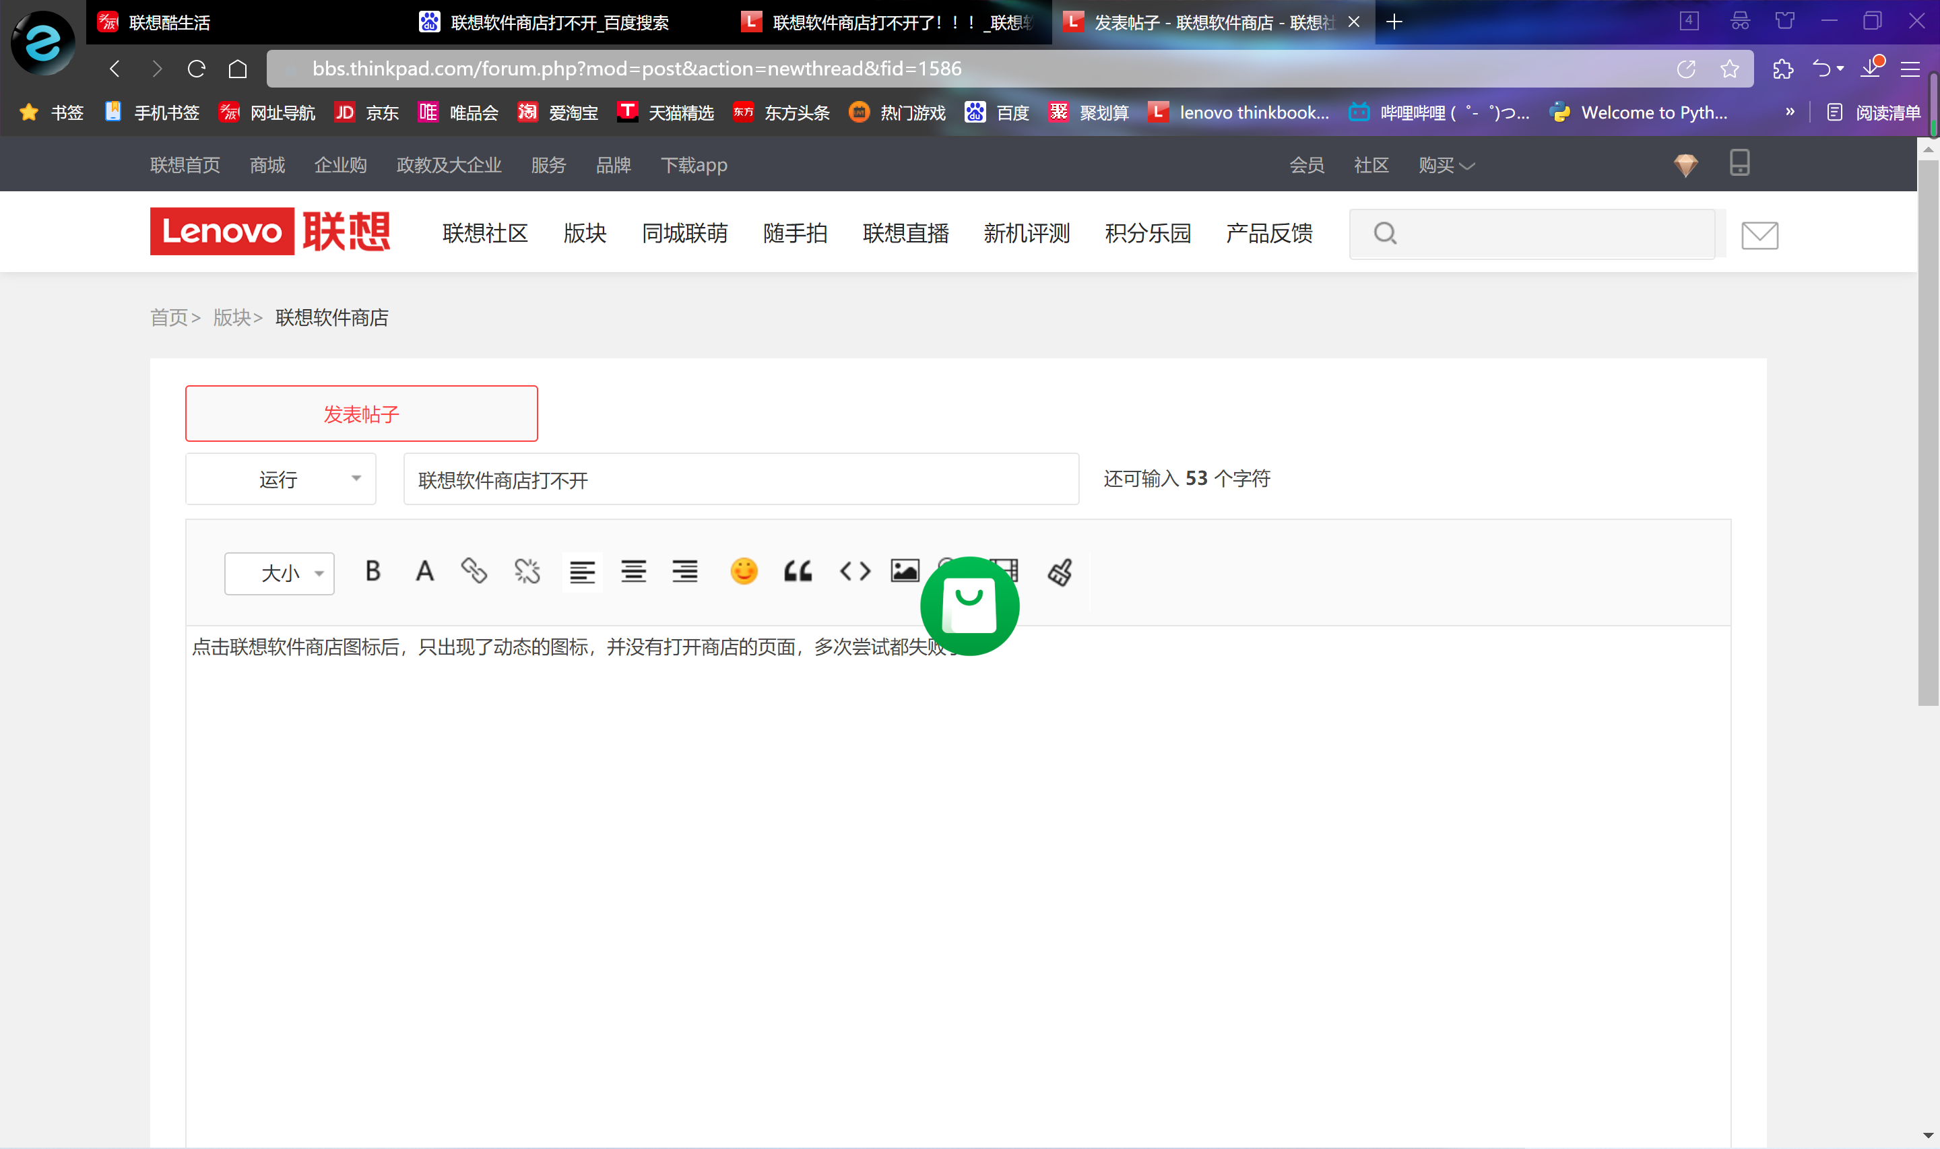Image resolution: width=1940 pixels, height=1149 pixels.
Task: Click the Lenovo 联想 logo
Action: pos(270,231)
